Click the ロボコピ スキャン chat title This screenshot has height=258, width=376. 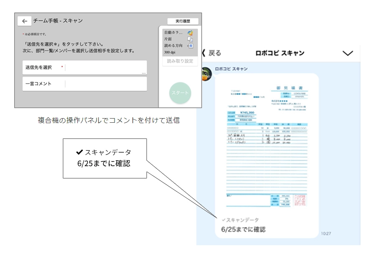279,53
